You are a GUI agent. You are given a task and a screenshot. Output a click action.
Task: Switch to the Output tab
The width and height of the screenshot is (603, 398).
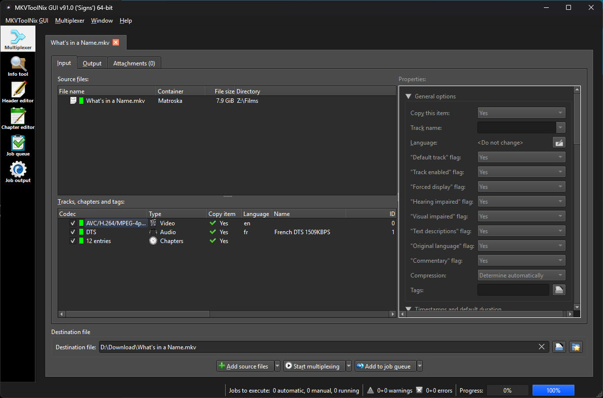92,63
